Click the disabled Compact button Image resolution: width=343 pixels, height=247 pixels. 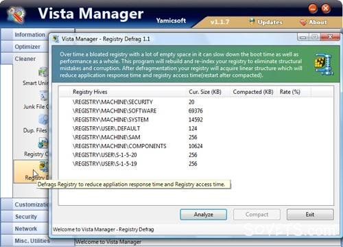[257, 214]
